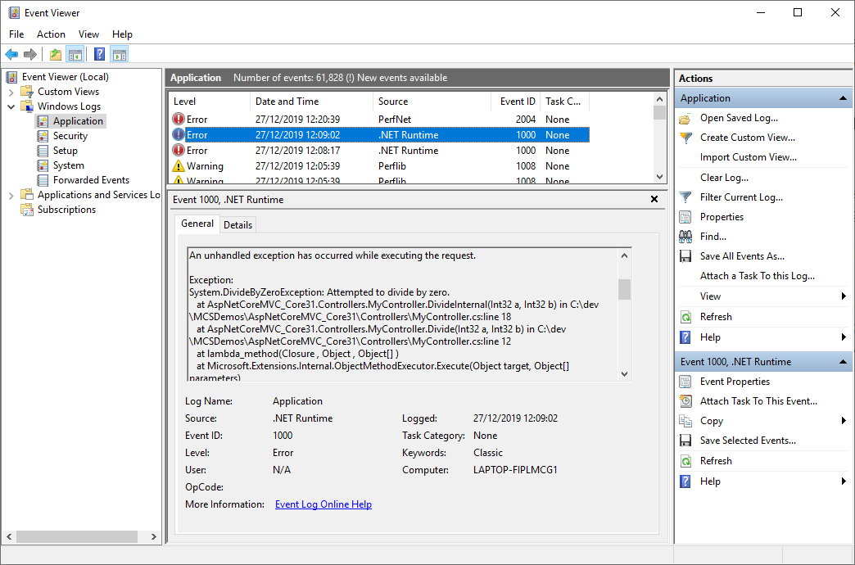Switch to the Details tab
855x565 pixels.
pyautogui.click(x=237, y=224)
